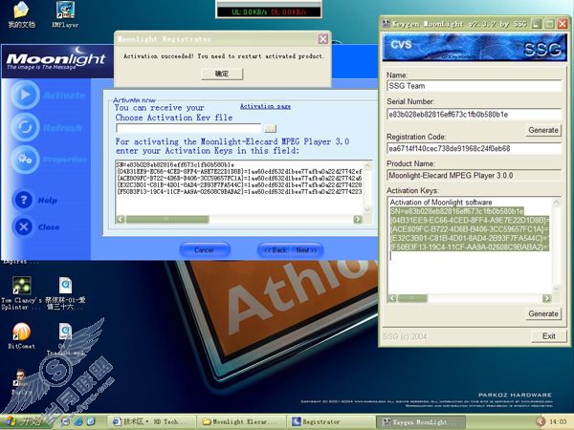The height and width of the screenshot is (430, 574).
Task: Click the Refresh circular arrow icon
Action: tap(25, 127)
